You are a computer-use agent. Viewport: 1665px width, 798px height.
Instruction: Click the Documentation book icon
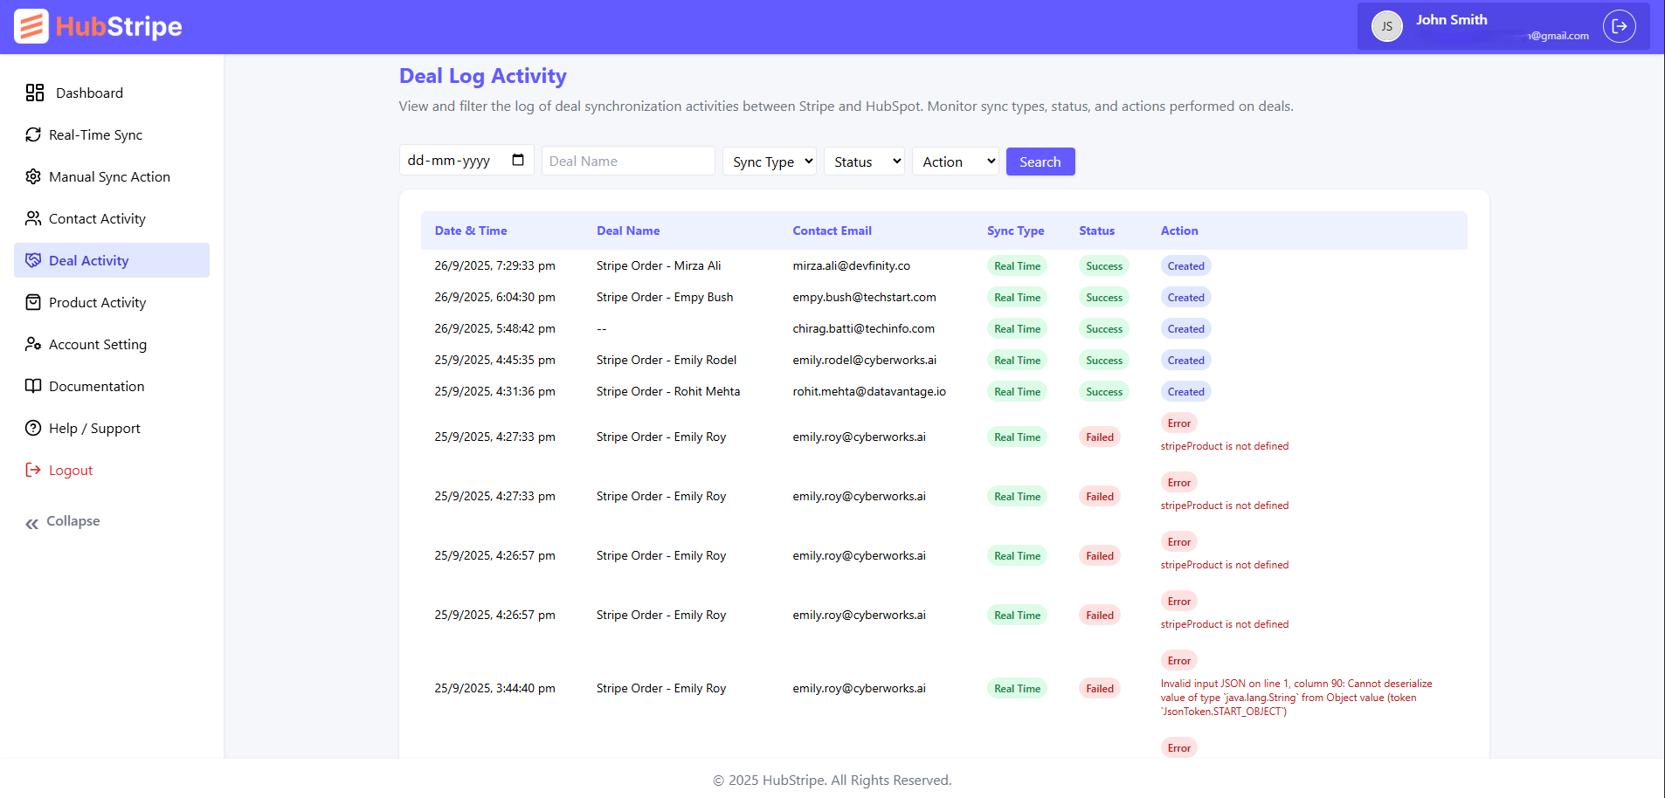point(33,386)
